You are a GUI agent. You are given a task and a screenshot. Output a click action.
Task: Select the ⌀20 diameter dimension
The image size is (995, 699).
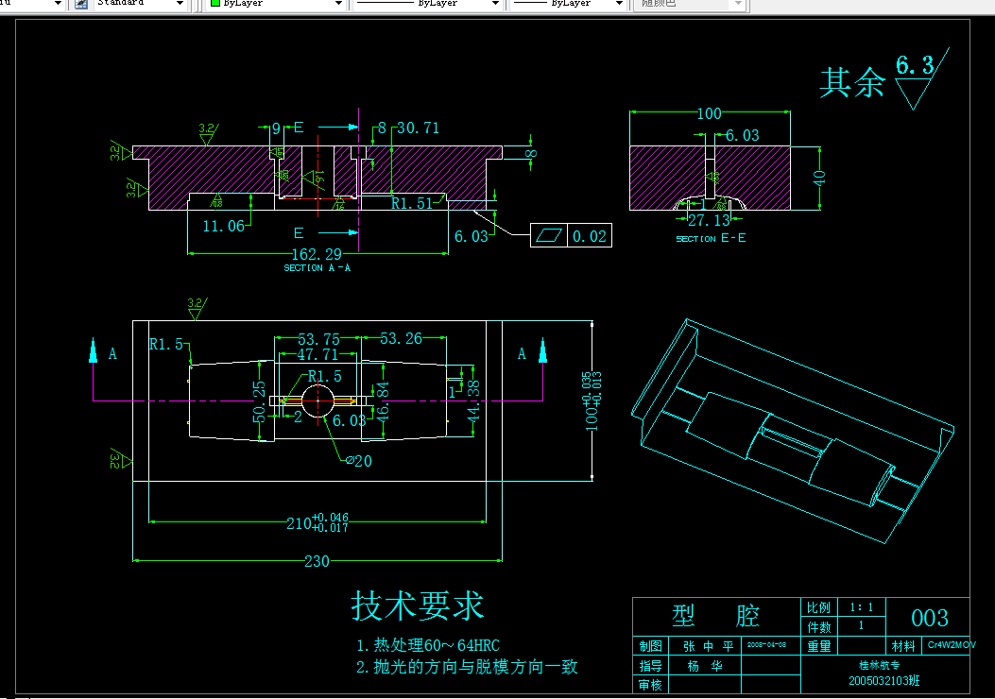point(359,461)
